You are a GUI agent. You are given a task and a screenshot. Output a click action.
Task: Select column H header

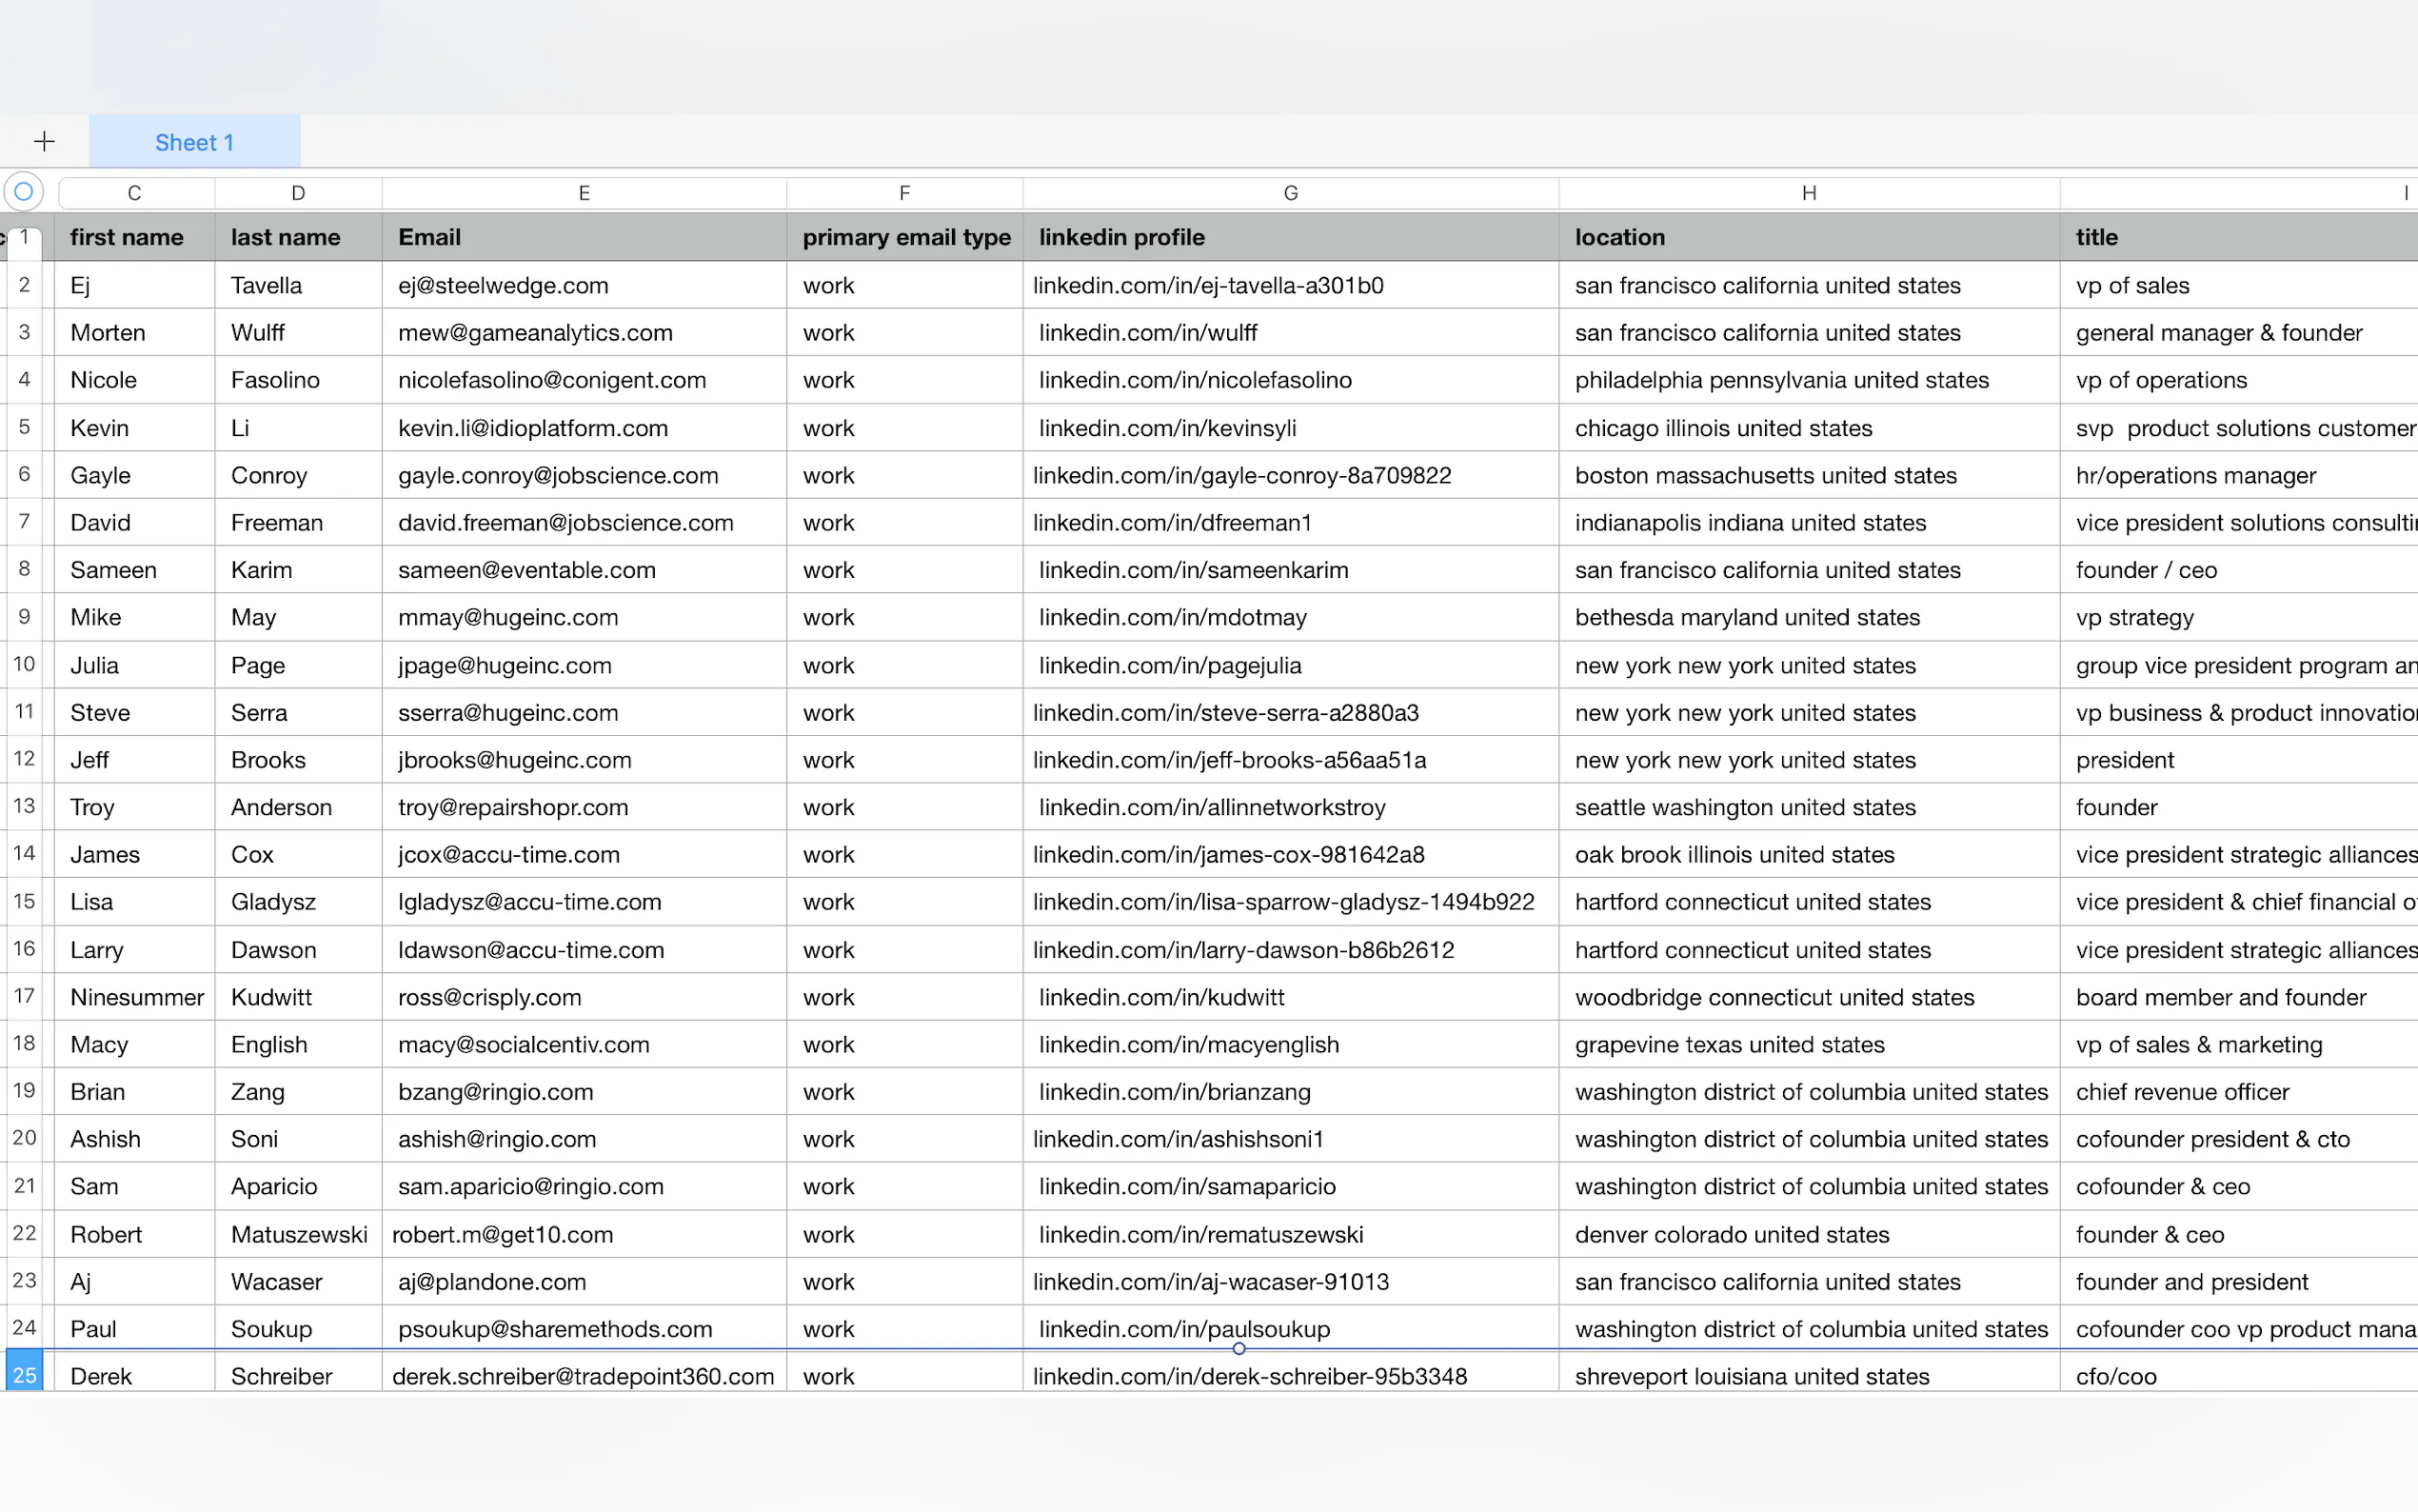(1810, 193)
